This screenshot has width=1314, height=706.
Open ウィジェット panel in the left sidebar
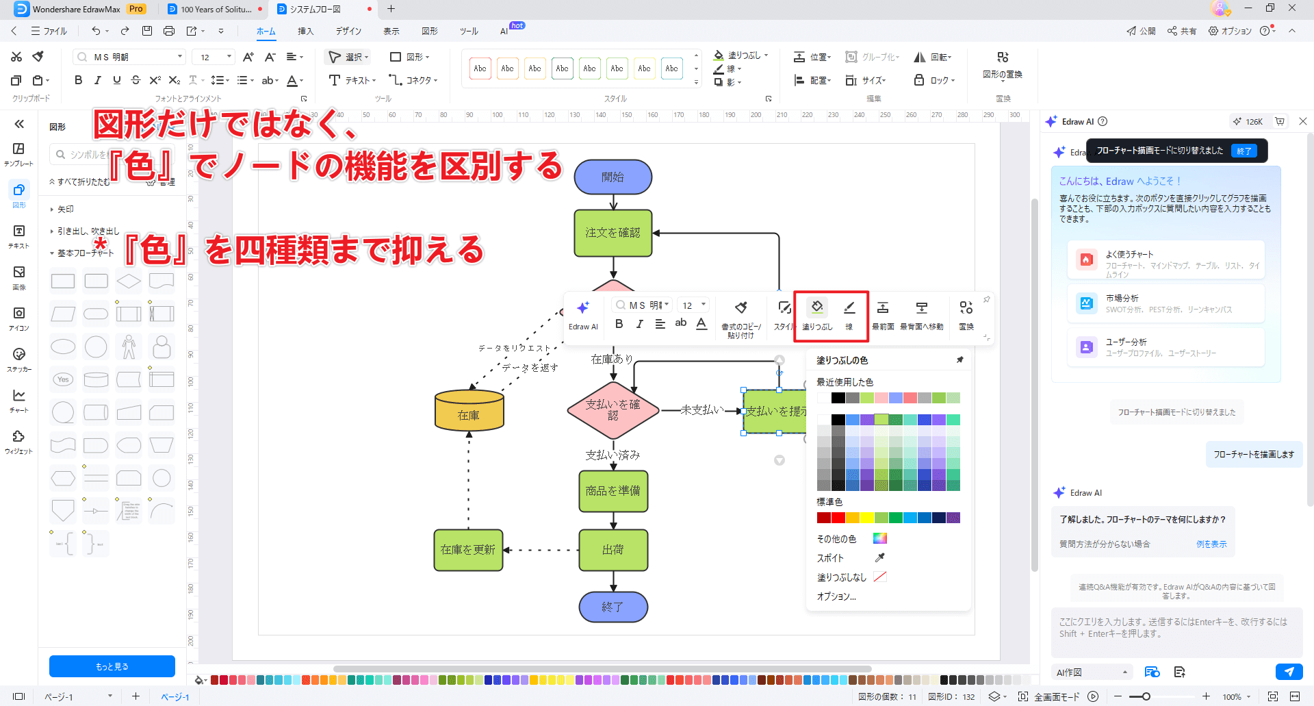tap(18, 442)
